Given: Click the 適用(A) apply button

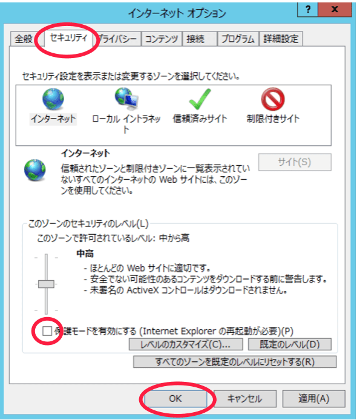Looking at the screenshot, I should (x=313, y=399).
